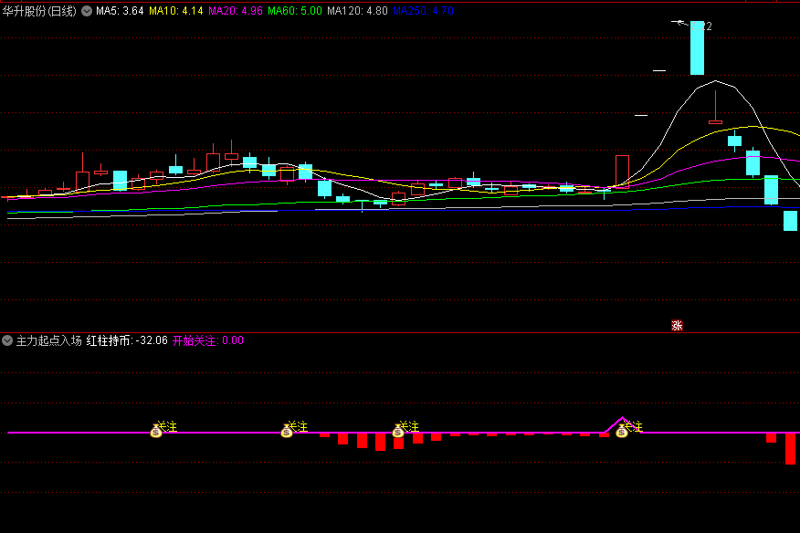Image resolution: width=800 pixels, height=533 pixels.
Task: Click the red 涨 marker icon
Action: click(677, 326)
